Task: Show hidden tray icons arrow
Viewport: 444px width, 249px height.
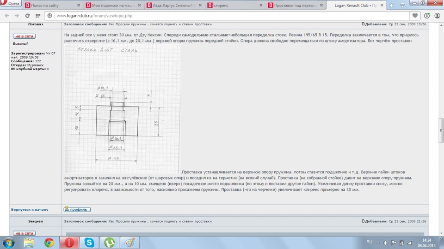Action: [x=378, y=243]
